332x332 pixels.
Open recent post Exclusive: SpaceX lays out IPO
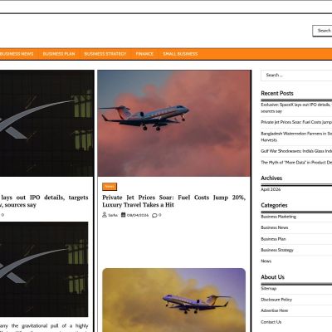296,108
